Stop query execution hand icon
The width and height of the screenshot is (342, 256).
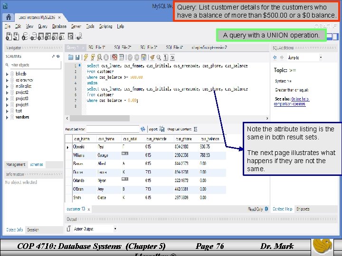tap(106, 57)
